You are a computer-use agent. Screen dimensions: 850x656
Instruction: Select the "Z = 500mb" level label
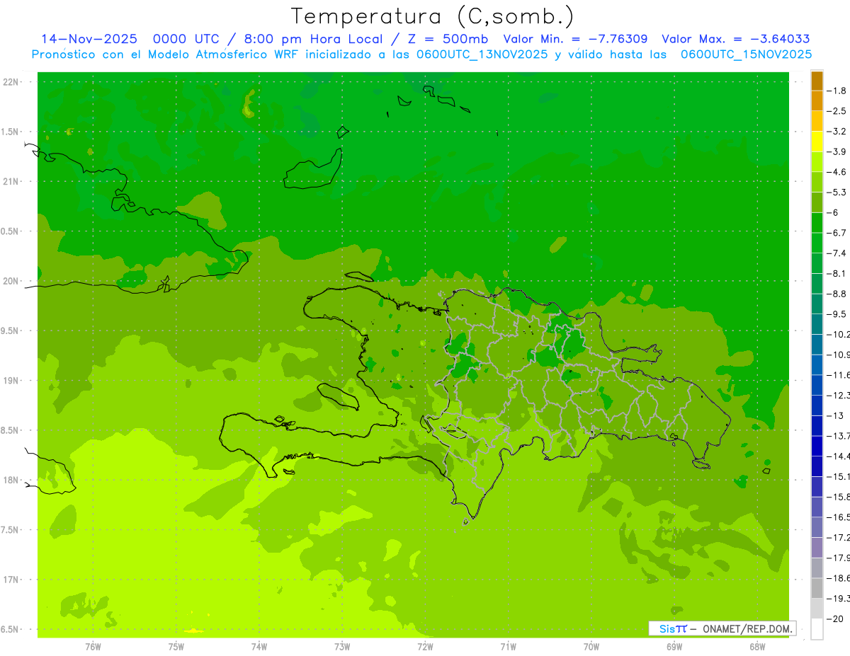[446, 40]
